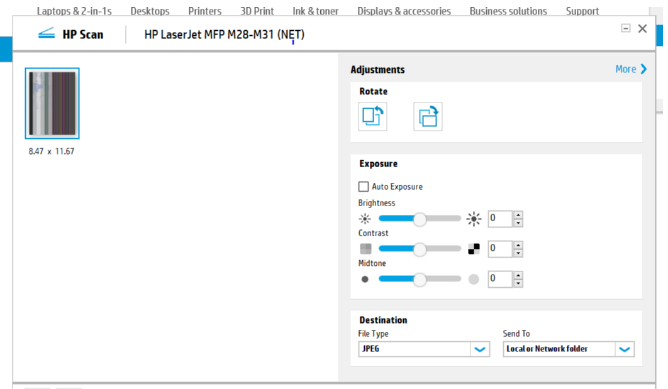Open the Send To dropdown
The height and width of the screenshot is (389, 668).
(x=569, y=349)
